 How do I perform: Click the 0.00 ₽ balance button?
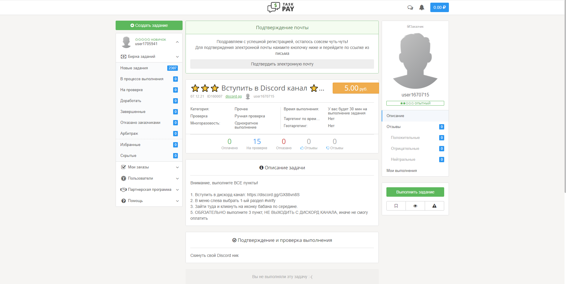point(439,7)
